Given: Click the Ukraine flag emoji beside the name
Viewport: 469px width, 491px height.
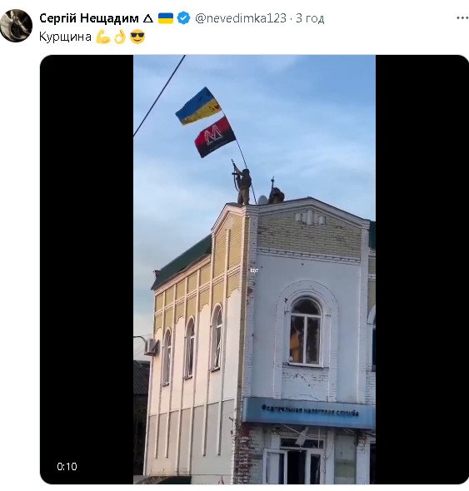Looking at the screenshot, I should click(166, 18).
